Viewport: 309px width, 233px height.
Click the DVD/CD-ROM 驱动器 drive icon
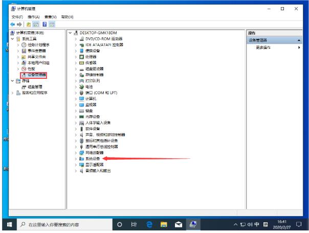(x=81, y=39)
